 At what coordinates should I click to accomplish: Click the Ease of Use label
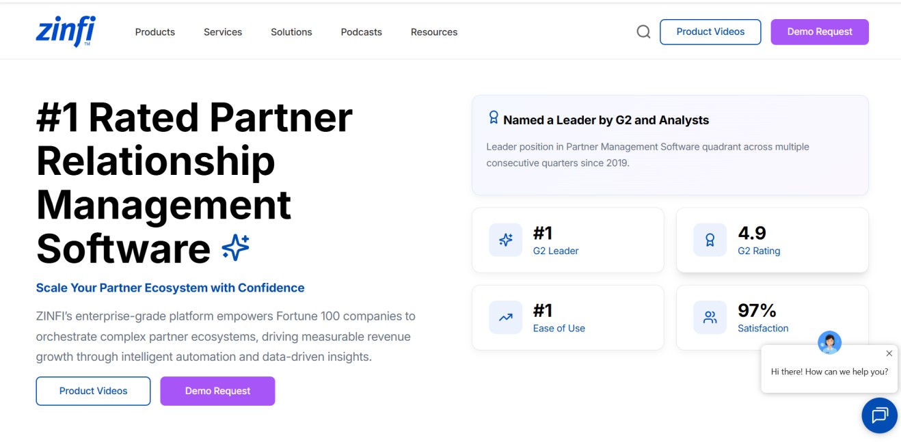559,328
